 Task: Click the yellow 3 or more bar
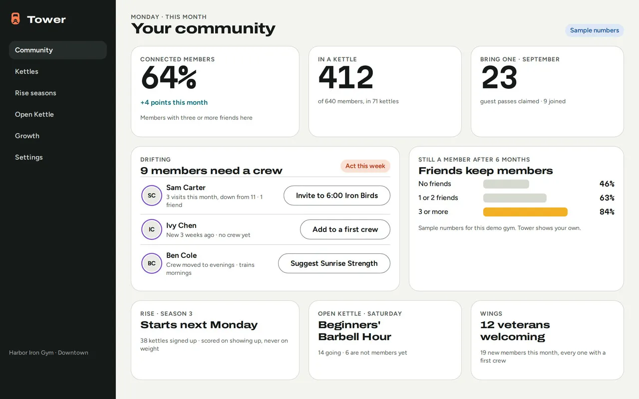[525, 212]
